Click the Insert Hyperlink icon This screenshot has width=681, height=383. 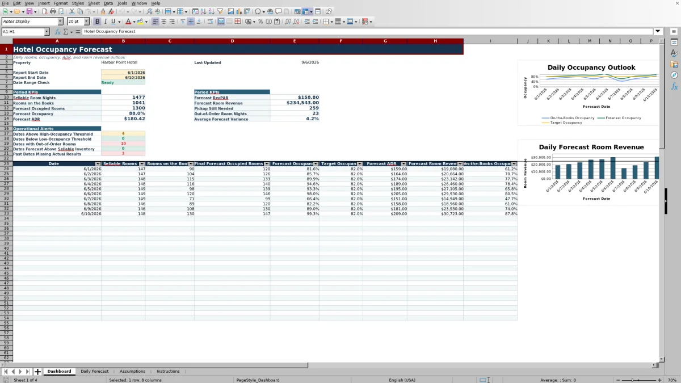[x=270, y=11]
